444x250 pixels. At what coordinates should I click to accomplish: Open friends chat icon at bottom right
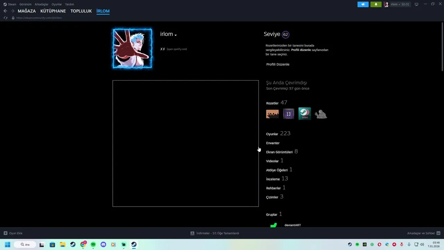(x=438, y=233)
